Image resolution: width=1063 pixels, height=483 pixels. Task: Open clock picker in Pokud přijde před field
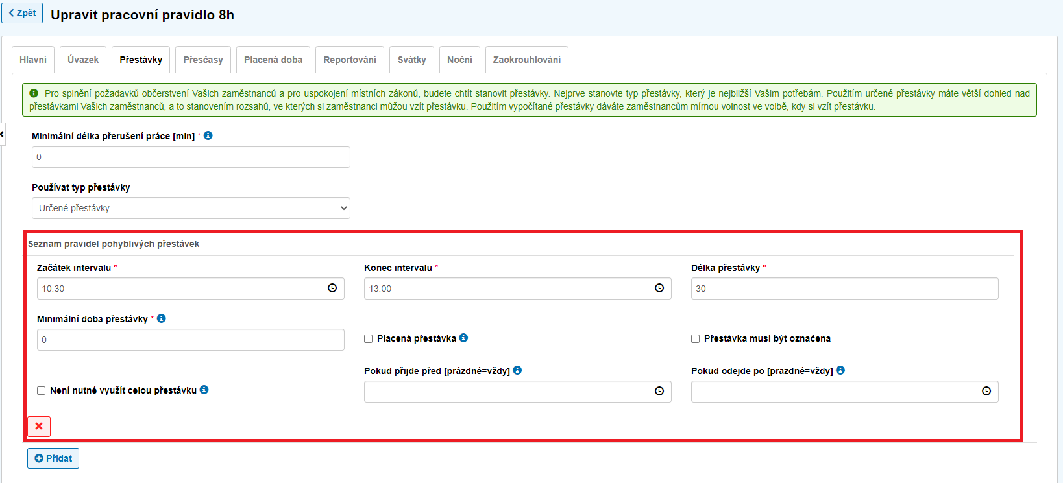click(659, 391)
